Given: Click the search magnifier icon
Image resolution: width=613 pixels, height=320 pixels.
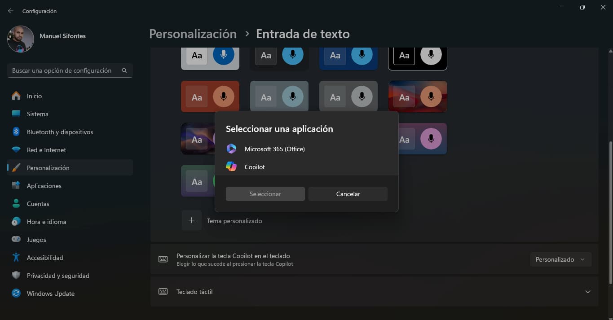Looking at the screenshot, I should point(124,70).
